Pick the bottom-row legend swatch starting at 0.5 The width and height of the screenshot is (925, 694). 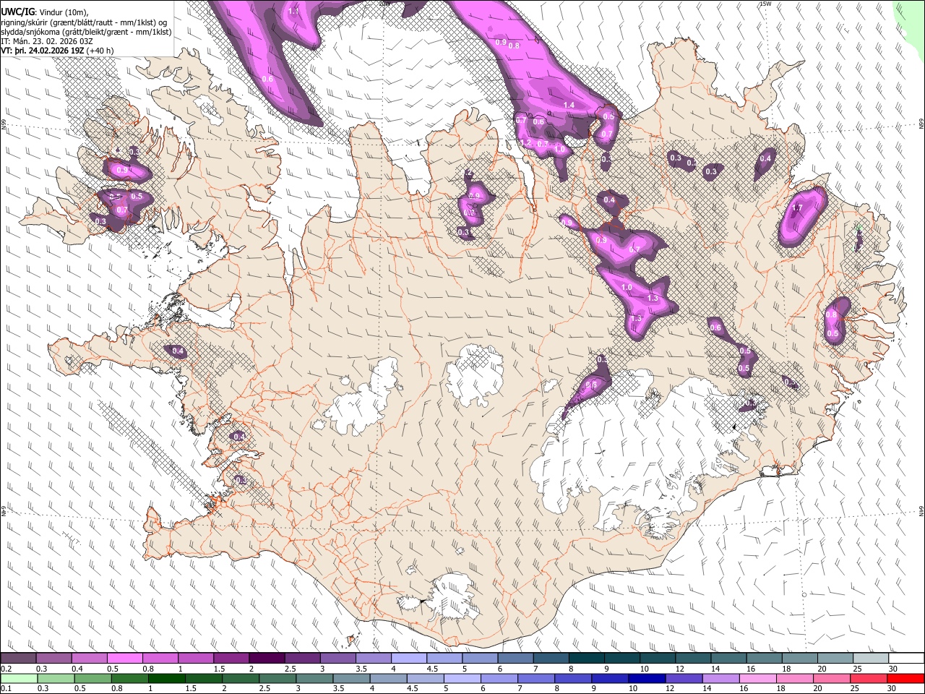pos(92,678)
